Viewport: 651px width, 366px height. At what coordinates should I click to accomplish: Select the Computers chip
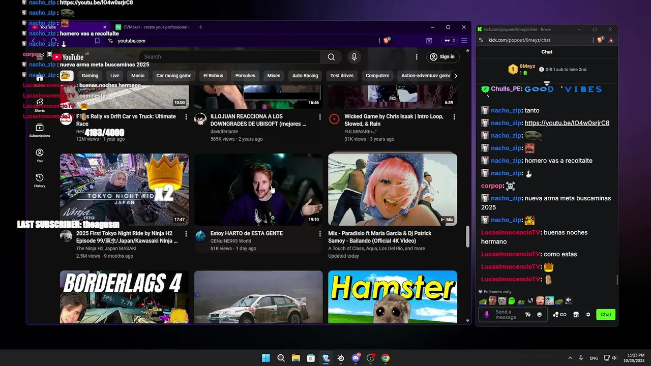[377, 76]
